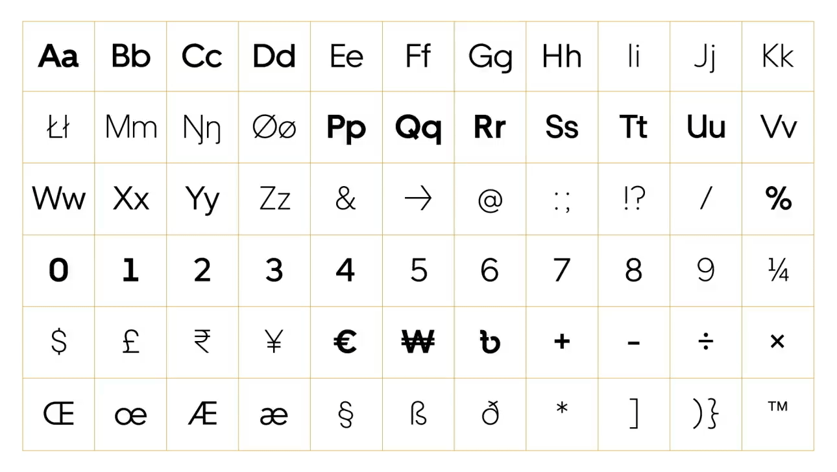Screen dimensions: 837x472
Task: Click the at sign glyph
Action: (490, 200)
